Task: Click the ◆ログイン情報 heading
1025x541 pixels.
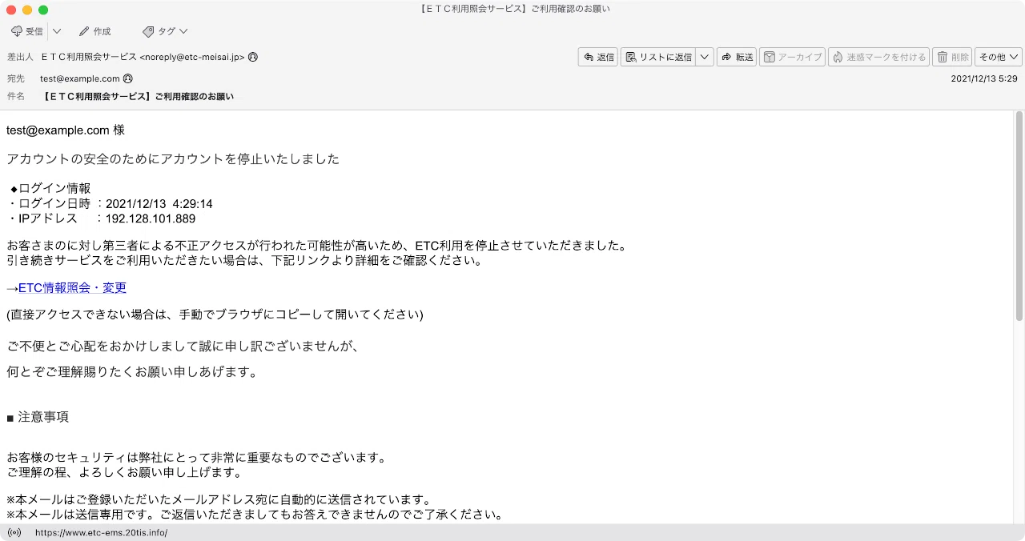Action: pos(50,189)
